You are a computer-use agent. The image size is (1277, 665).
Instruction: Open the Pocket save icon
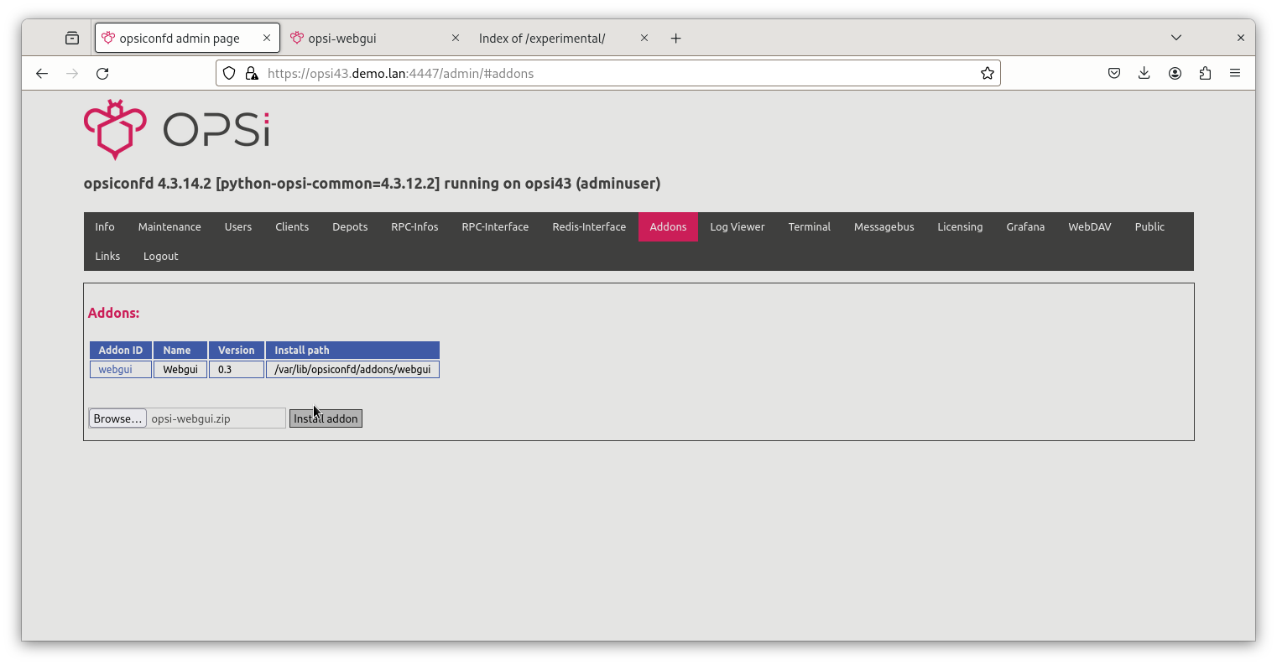pyautogui.click(x=1114, y=74)
